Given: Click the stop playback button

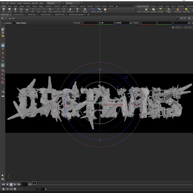Looking at the screenshot, I should click(x=11, y=184).
